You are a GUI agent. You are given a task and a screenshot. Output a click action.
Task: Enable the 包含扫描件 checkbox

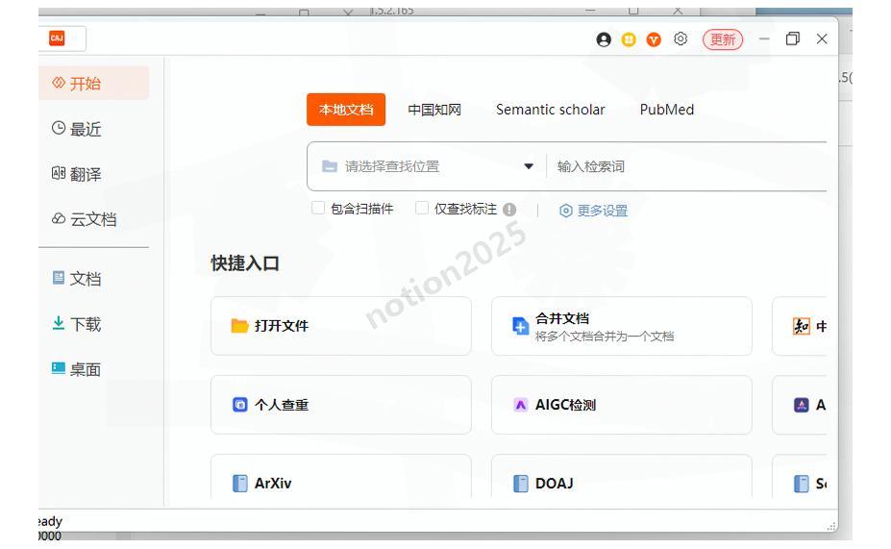click(318, 208)
